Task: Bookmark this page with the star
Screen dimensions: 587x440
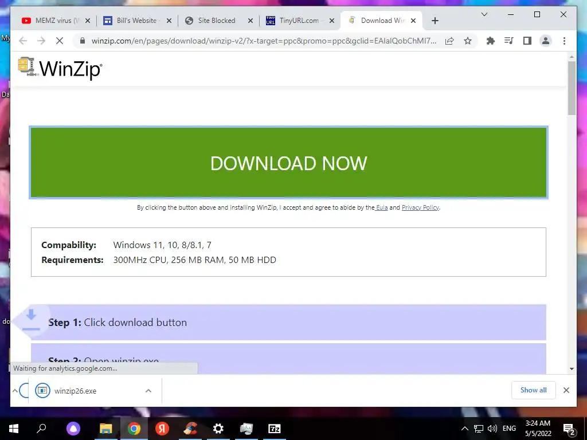Action: pos(468,41)
